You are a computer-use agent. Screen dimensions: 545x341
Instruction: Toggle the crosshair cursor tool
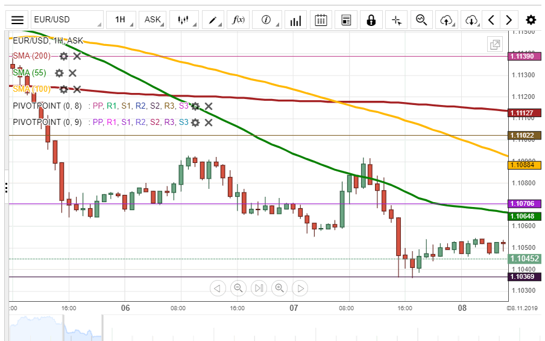point(396,20)
